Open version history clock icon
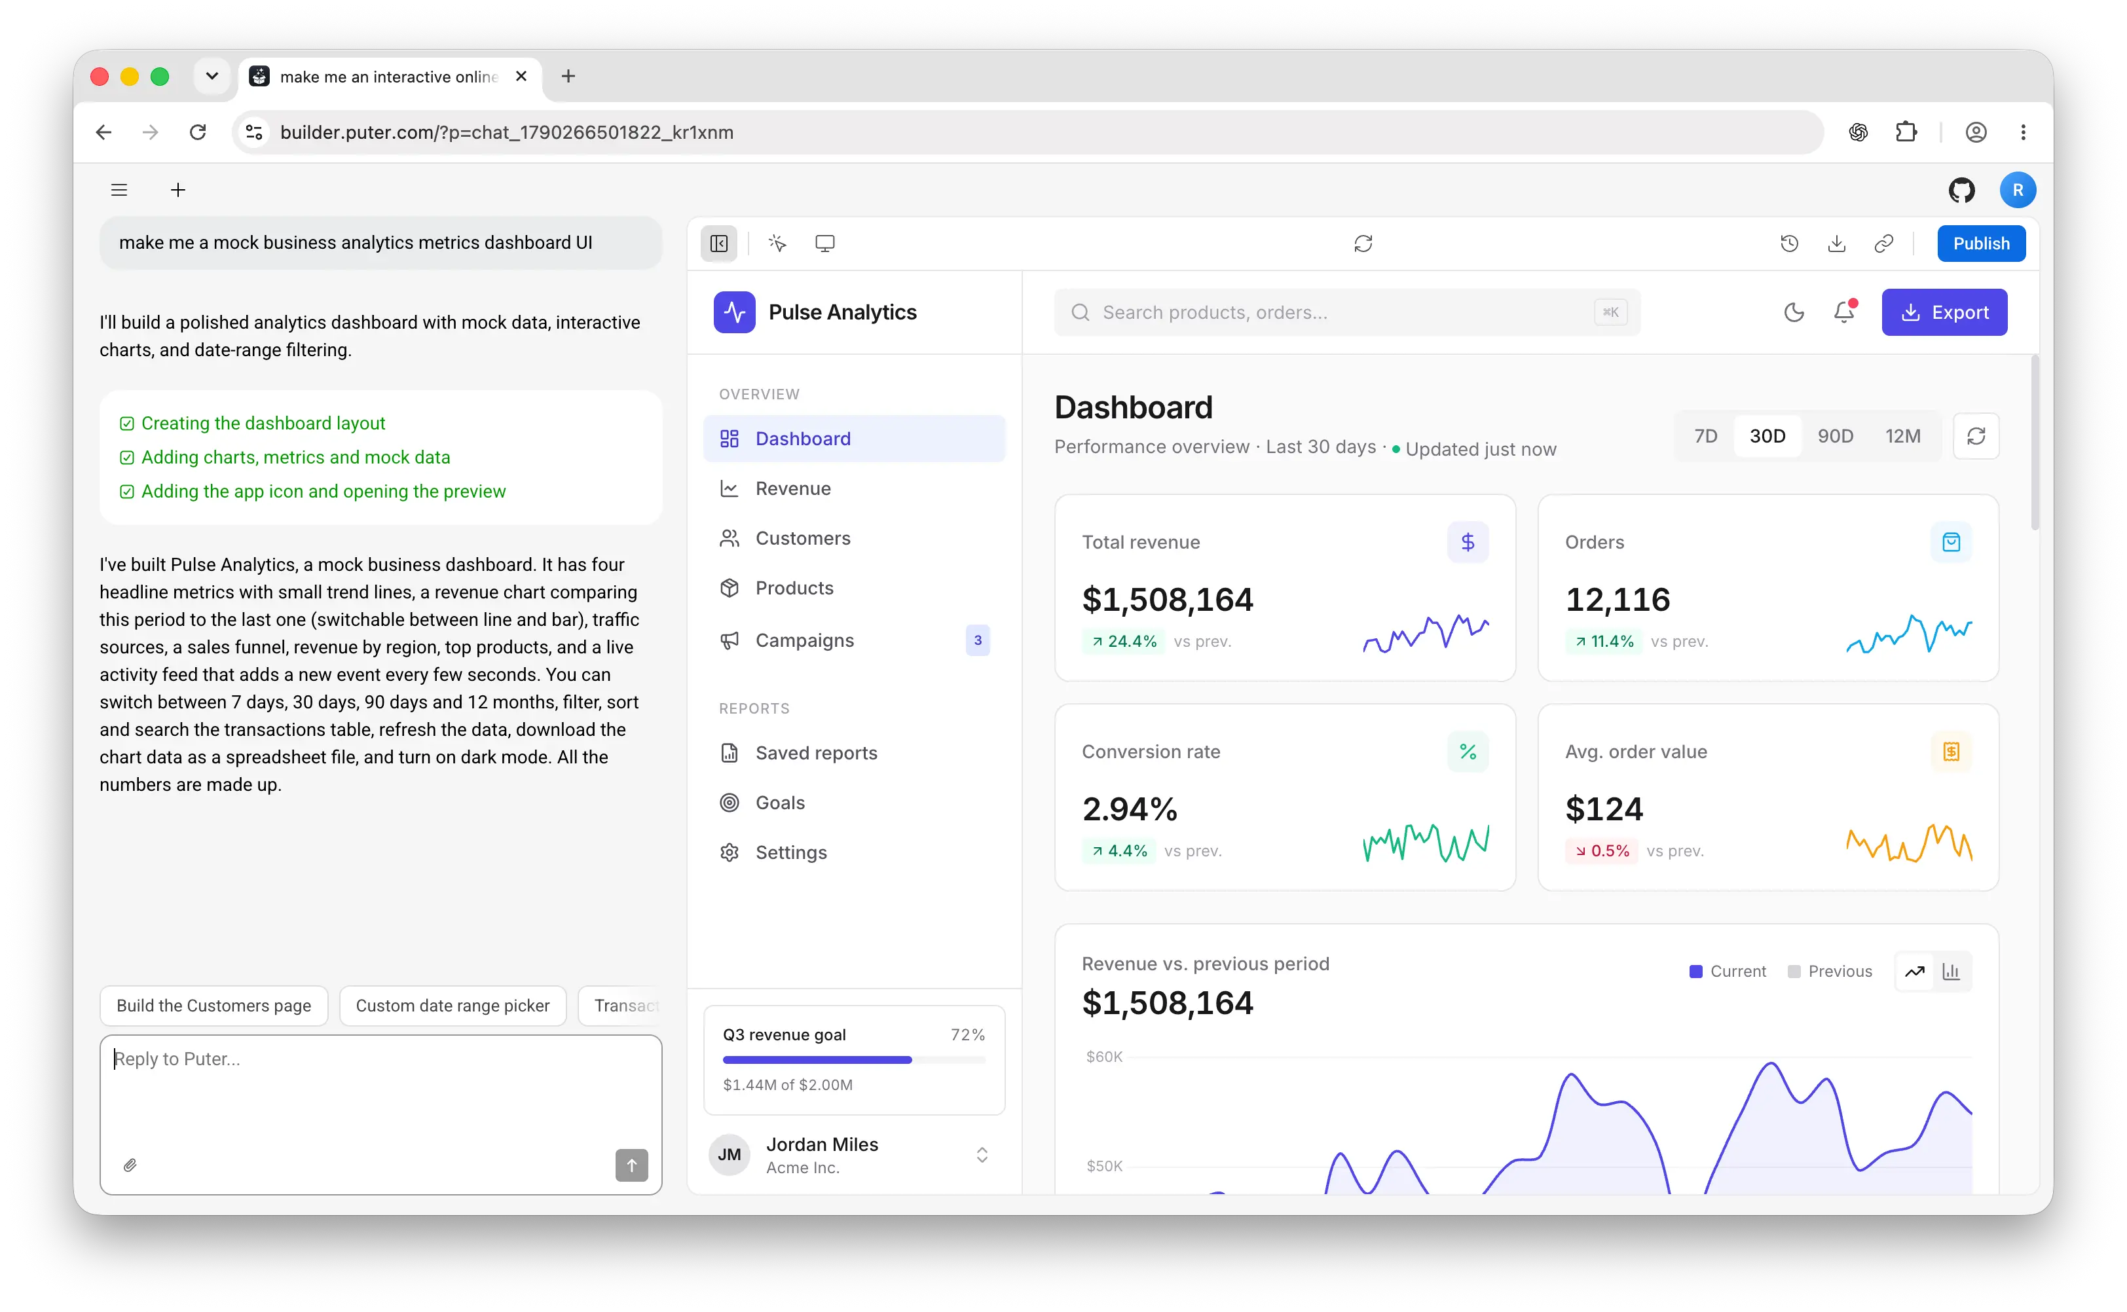The height and width of the screenshot is (1312, 2127). (x=1788, y=243)
